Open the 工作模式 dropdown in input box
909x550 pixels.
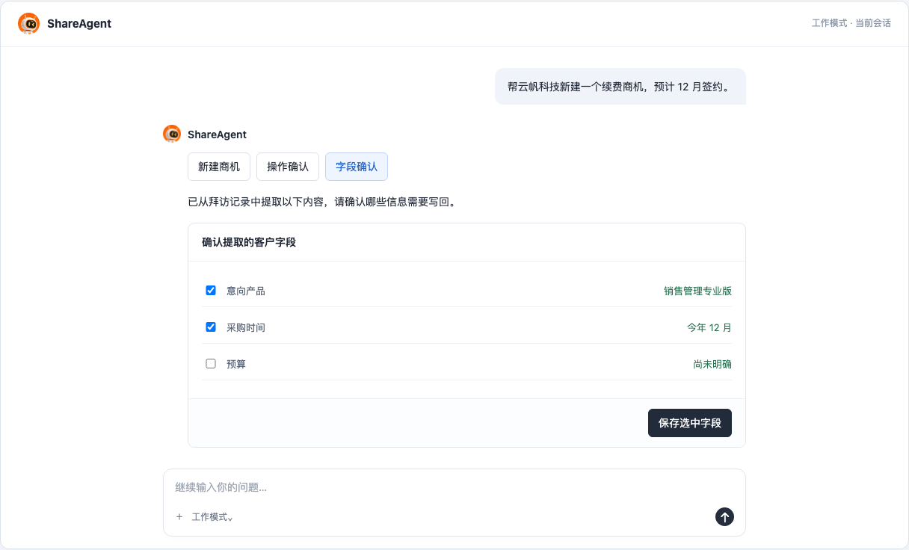pyautogui.click(x=212, y=517)
